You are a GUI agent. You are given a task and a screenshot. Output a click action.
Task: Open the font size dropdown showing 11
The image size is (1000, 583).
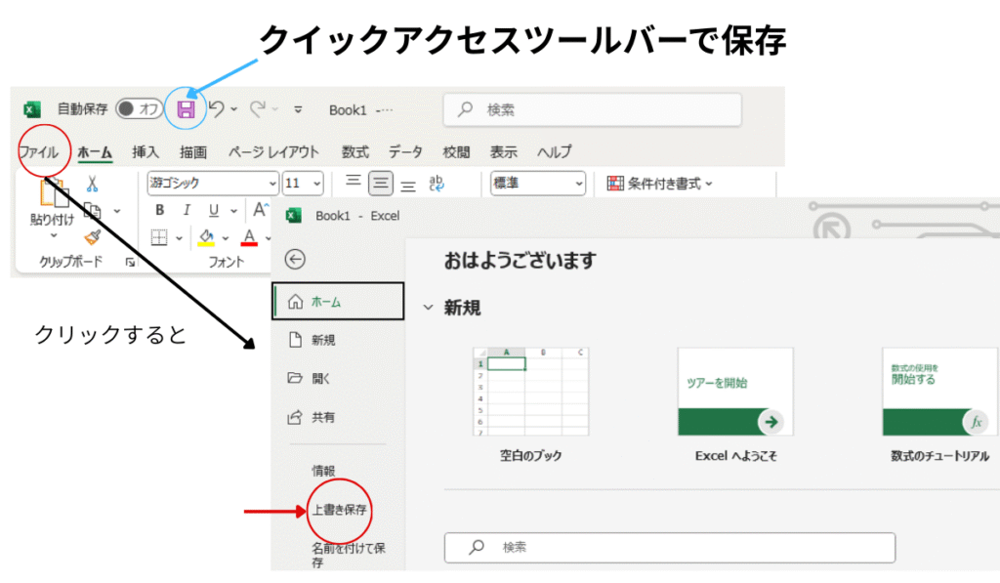(303, 183)
